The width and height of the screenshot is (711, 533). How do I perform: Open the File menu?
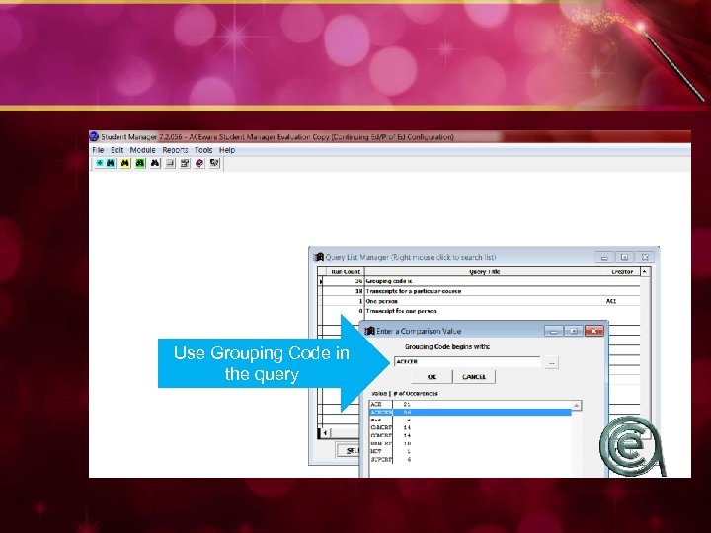click(x=98, y=150)
